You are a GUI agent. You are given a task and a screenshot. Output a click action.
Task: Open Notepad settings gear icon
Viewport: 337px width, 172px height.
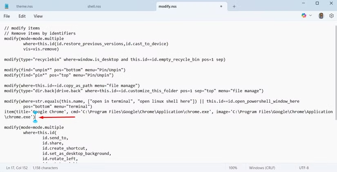tap(331, 15)
